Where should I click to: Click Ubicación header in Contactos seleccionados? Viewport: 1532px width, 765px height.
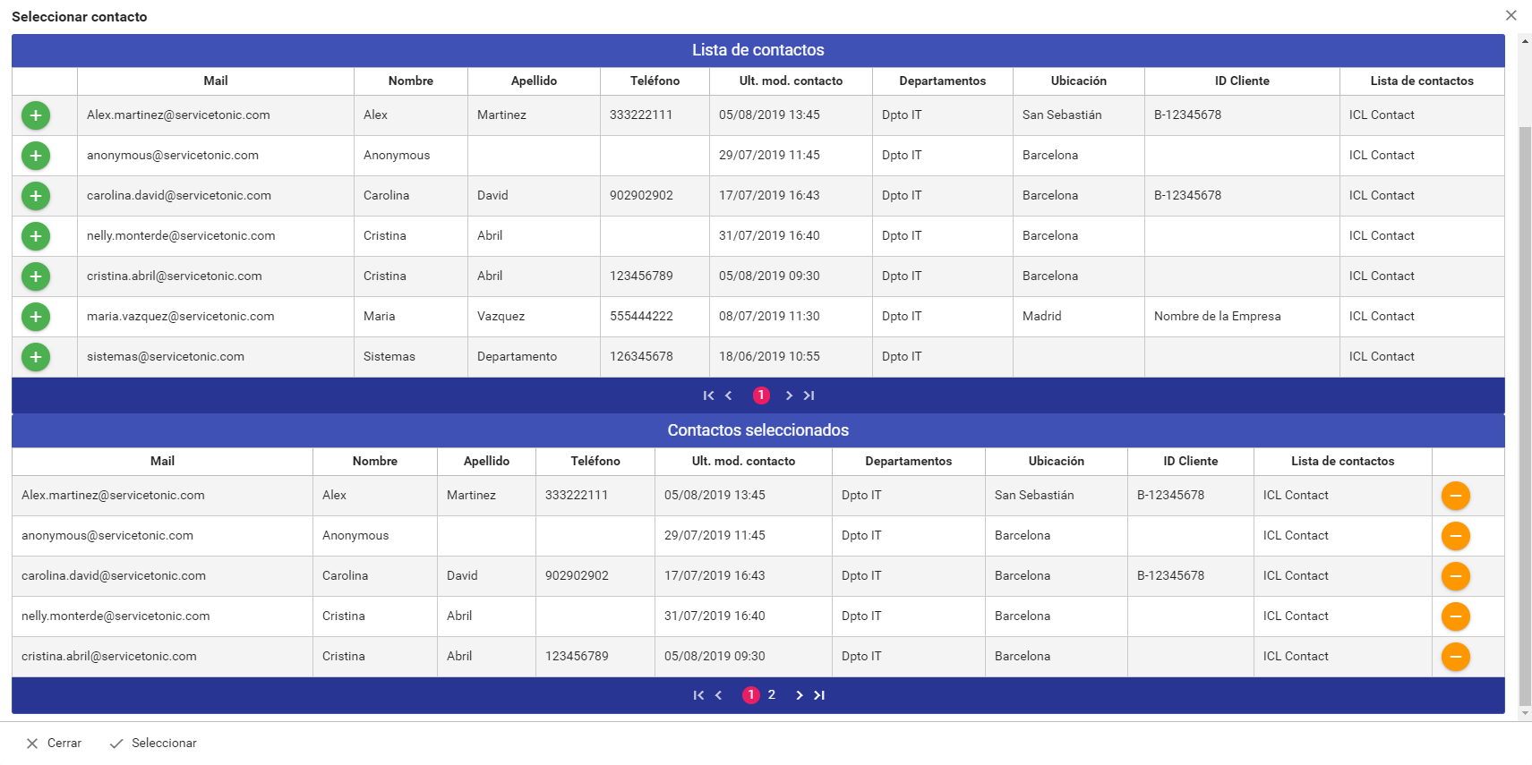click(x=1057, y=462)
